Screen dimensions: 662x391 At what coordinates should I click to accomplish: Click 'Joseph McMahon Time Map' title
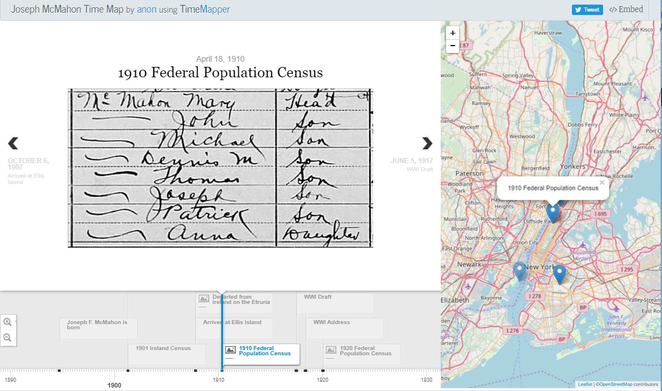[x=67, y=9]
